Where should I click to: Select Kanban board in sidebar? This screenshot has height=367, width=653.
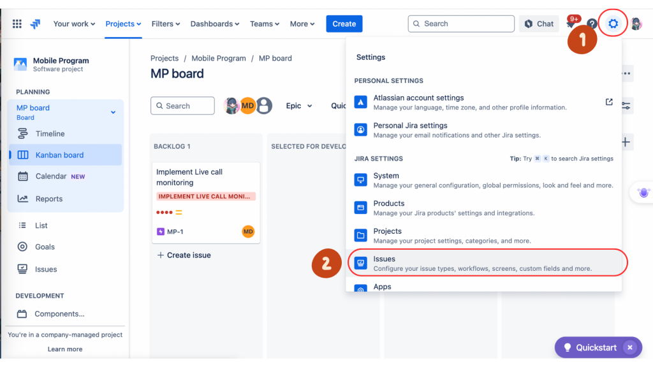click(66, 155)
